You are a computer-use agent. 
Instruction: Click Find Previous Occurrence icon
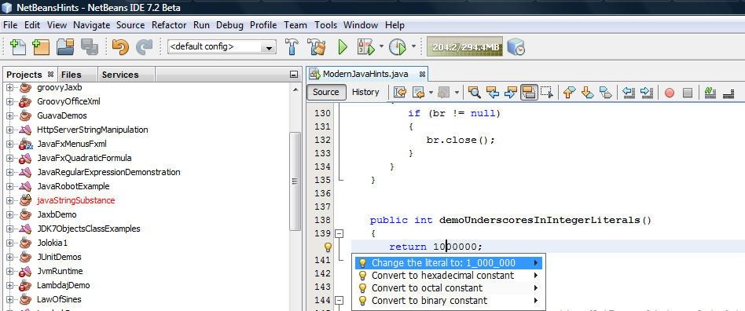point(493,93)
